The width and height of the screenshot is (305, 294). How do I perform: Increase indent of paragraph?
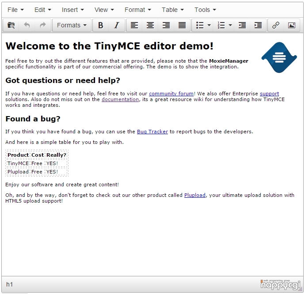pyautogui.click(x=258, y=25)
